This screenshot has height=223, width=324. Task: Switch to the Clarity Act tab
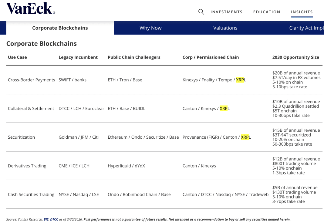tap(306, 28)
